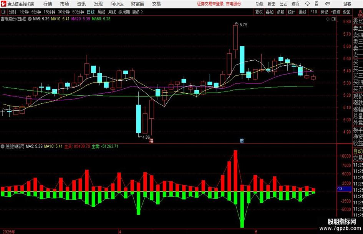Open the 资讯 menu
The image size is (363, 234).
click(81, 4)
